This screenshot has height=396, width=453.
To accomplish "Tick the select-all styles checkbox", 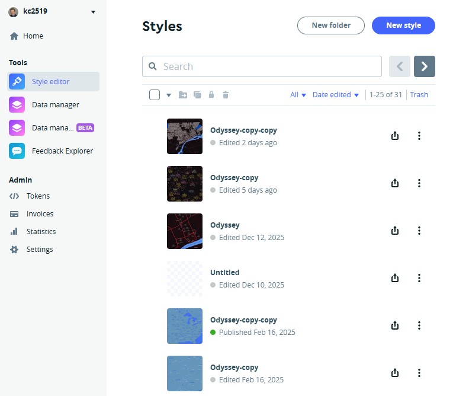I will 155,95.
